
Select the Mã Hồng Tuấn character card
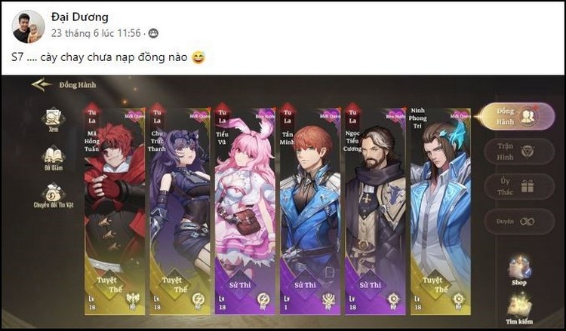[x=115, y=211]
